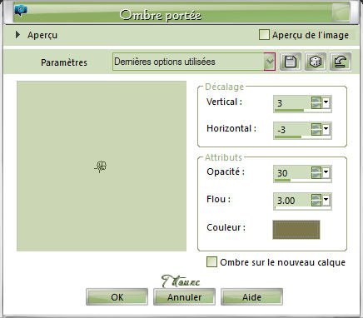The image size is (363, 318).
Task: Click the Vertical spin stepper arrows
Action: click(x=316, y=102)
